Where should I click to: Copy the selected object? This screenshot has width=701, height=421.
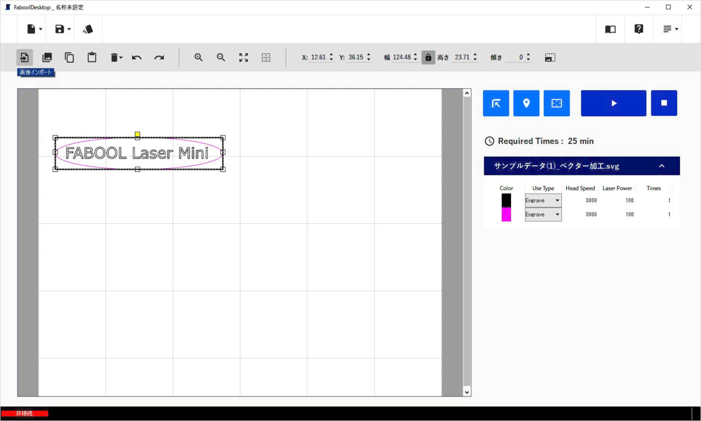coord(70,57)
